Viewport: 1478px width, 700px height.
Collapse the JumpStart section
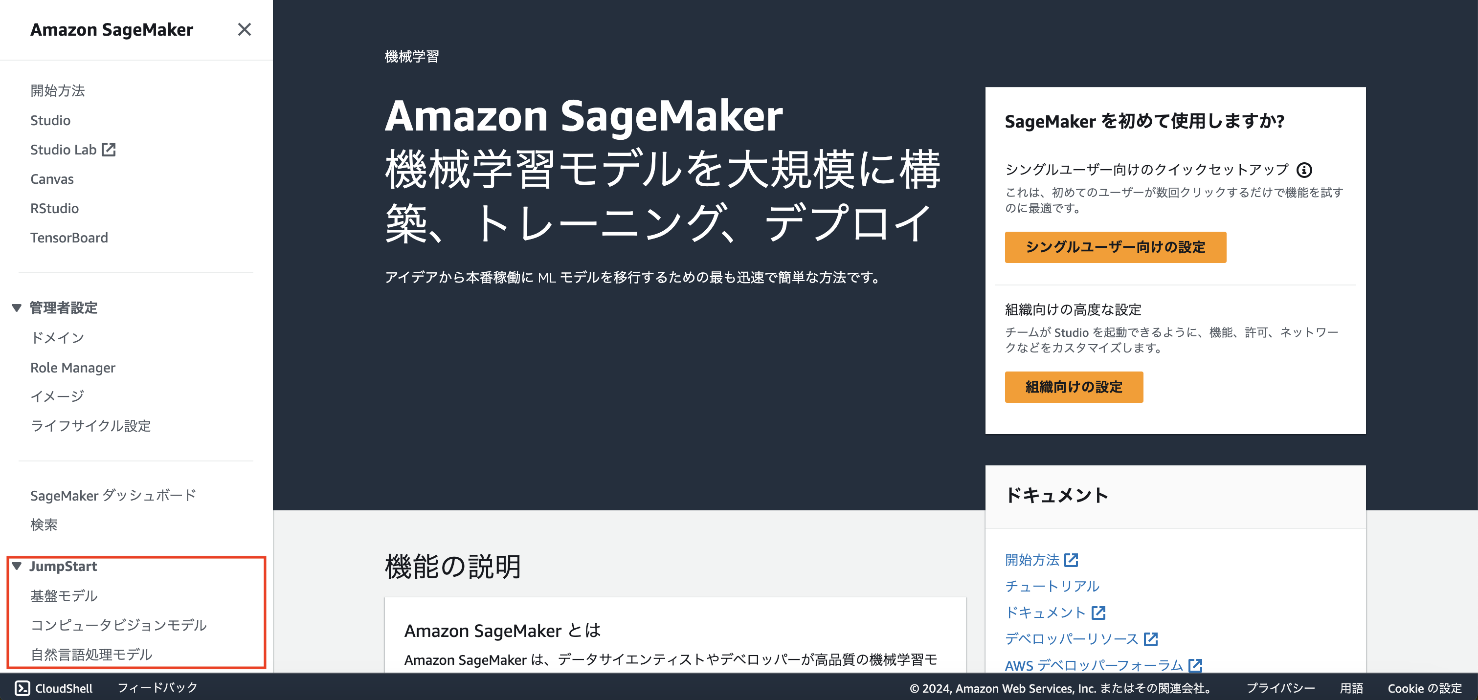coord(17,566)
